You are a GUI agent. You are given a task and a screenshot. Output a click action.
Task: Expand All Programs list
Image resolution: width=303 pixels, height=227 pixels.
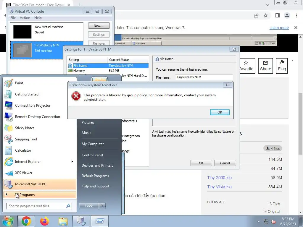pyautogui.click(x=40, y=195)
